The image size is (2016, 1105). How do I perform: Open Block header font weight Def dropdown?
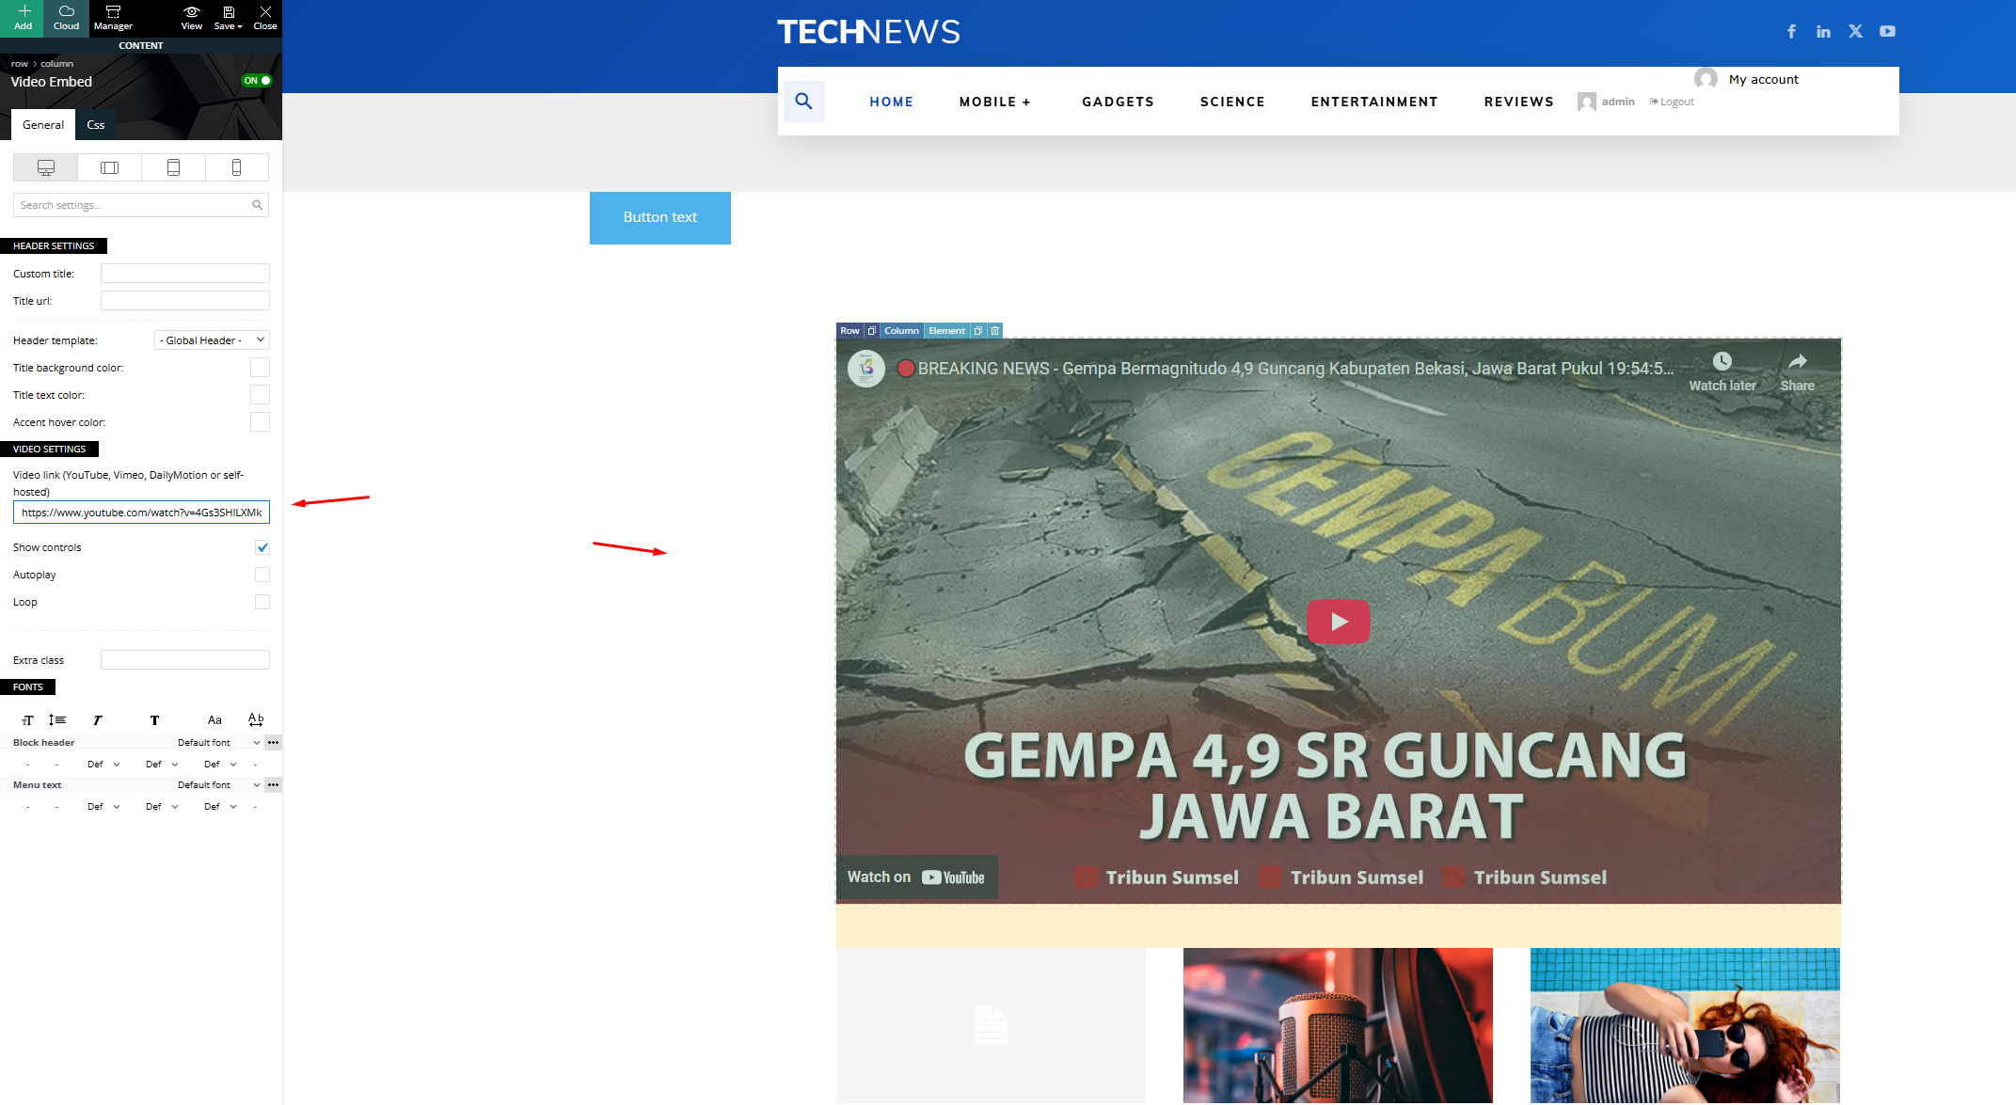coord(162,765)
